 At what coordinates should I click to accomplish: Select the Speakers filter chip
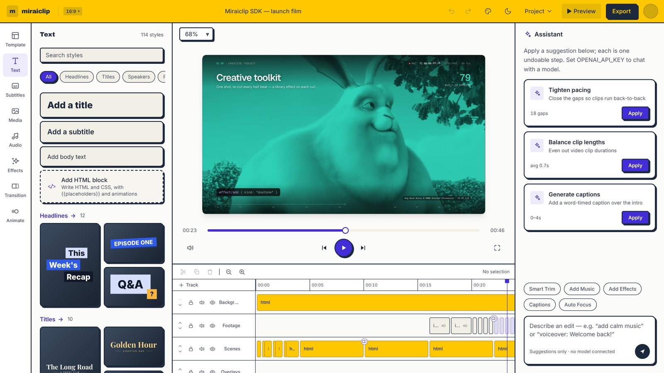coord(139,77)
